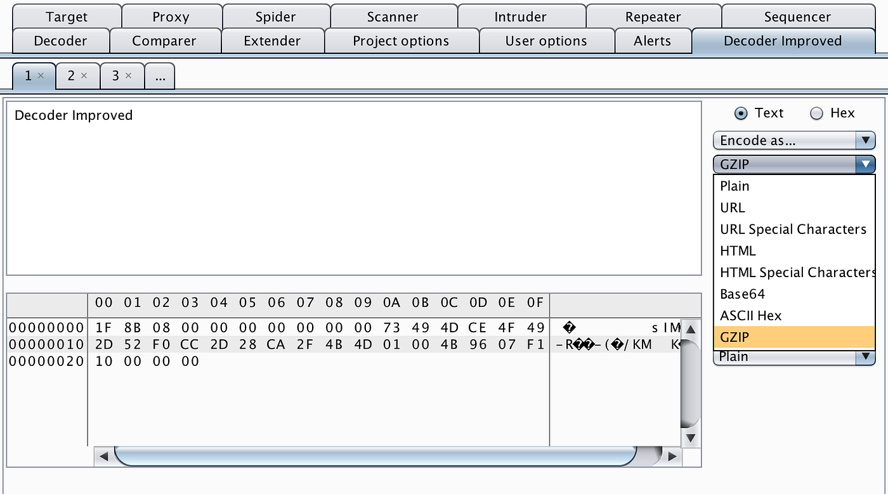Image resolution: width=888 pixels, height=494 pixels.
Task: Click inside the Decoder Improved text area
Action: [354, 188]
